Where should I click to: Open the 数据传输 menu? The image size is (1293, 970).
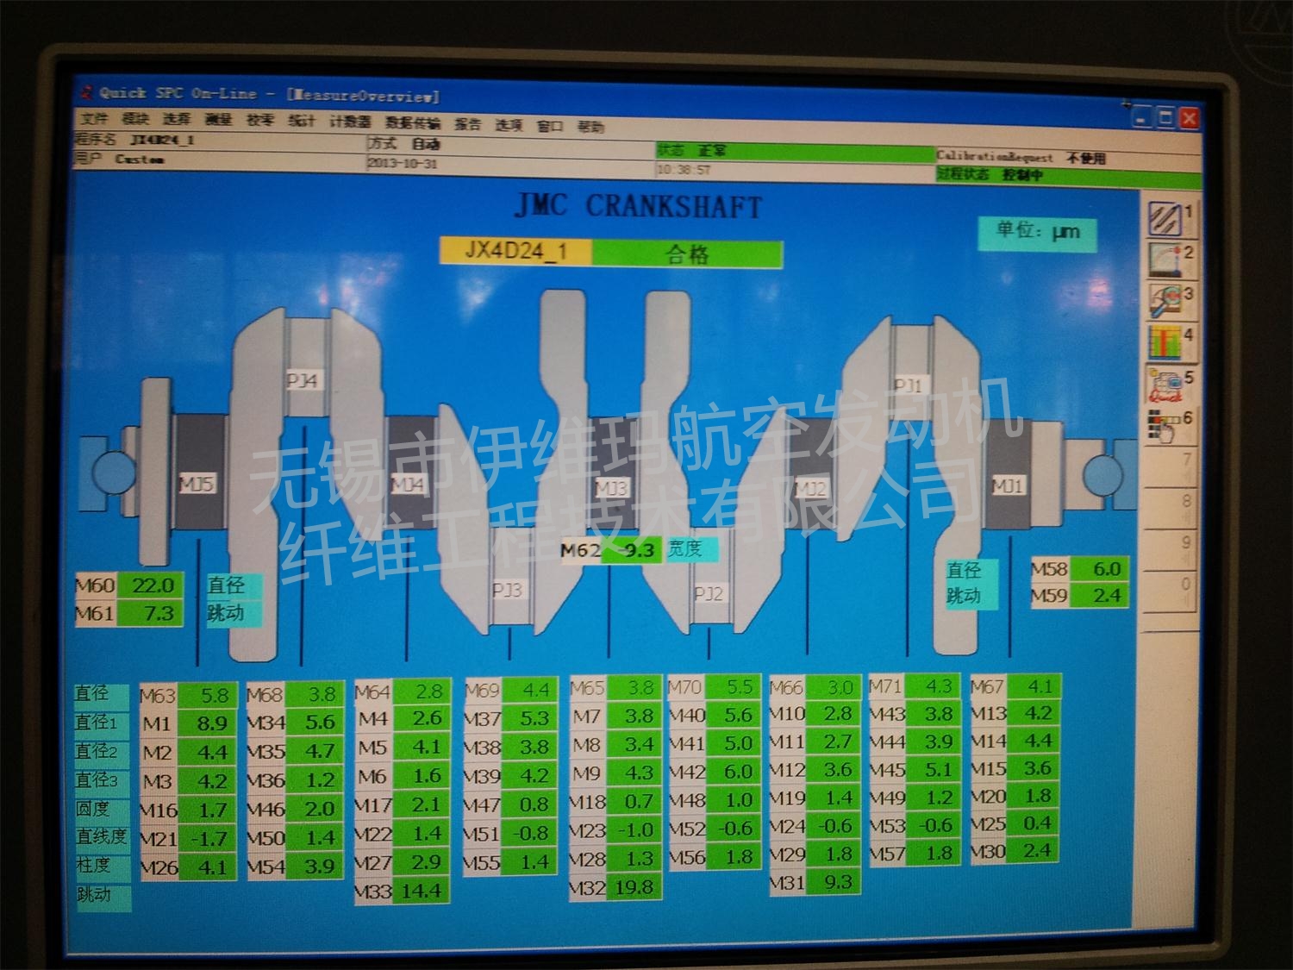(x=413, y=122)
